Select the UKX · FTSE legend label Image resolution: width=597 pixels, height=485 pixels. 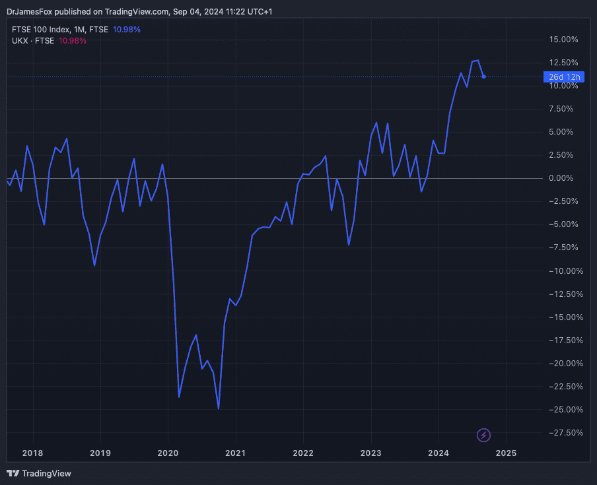tap(33, 41)
